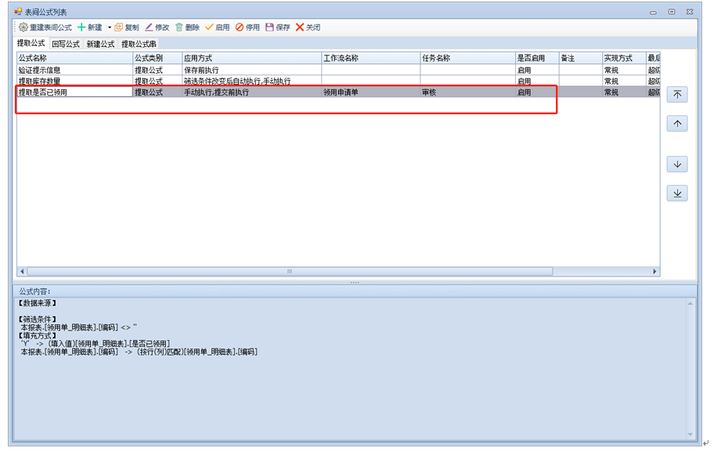Click the red X 关闭 toolbar button

[x=308, y=27]
